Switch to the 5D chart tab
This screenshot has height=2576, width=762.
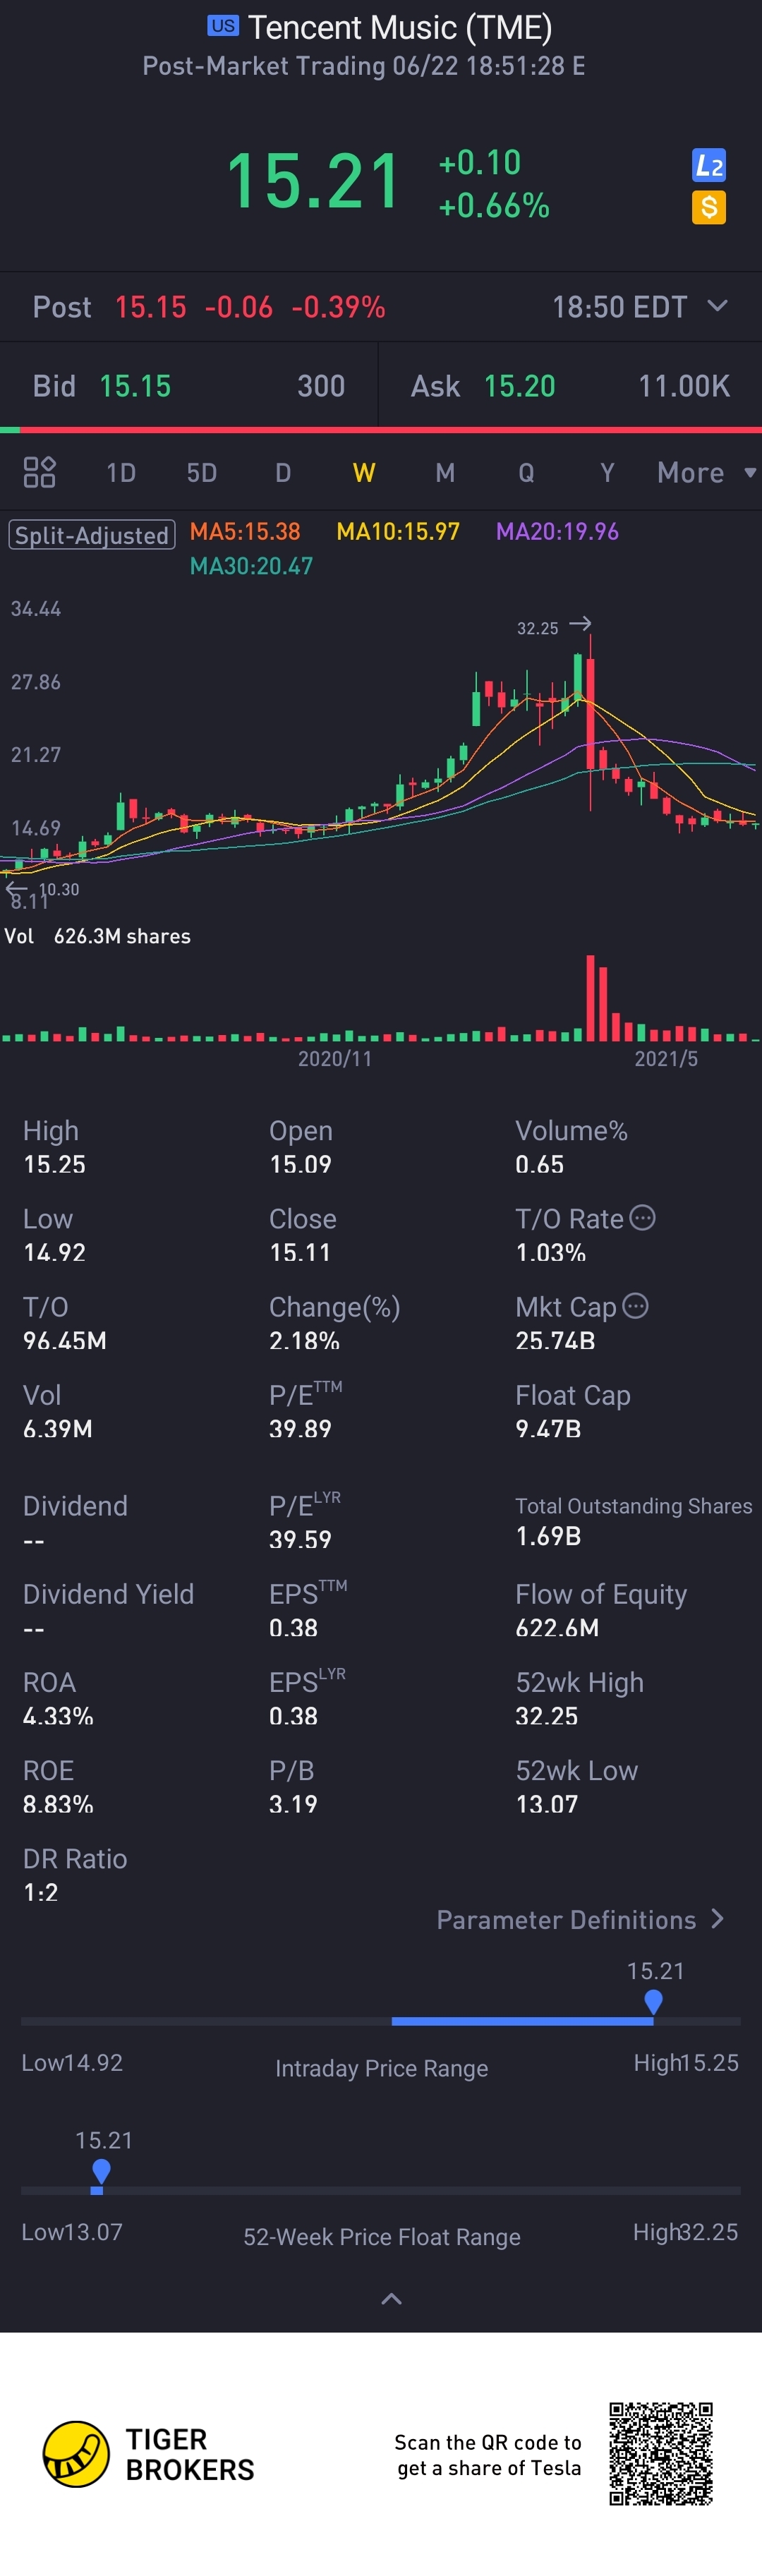click(202, 472)
